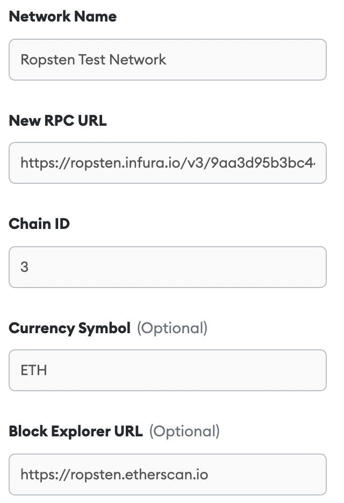Click the "Chain ID" label text

(x=39, y=224)
